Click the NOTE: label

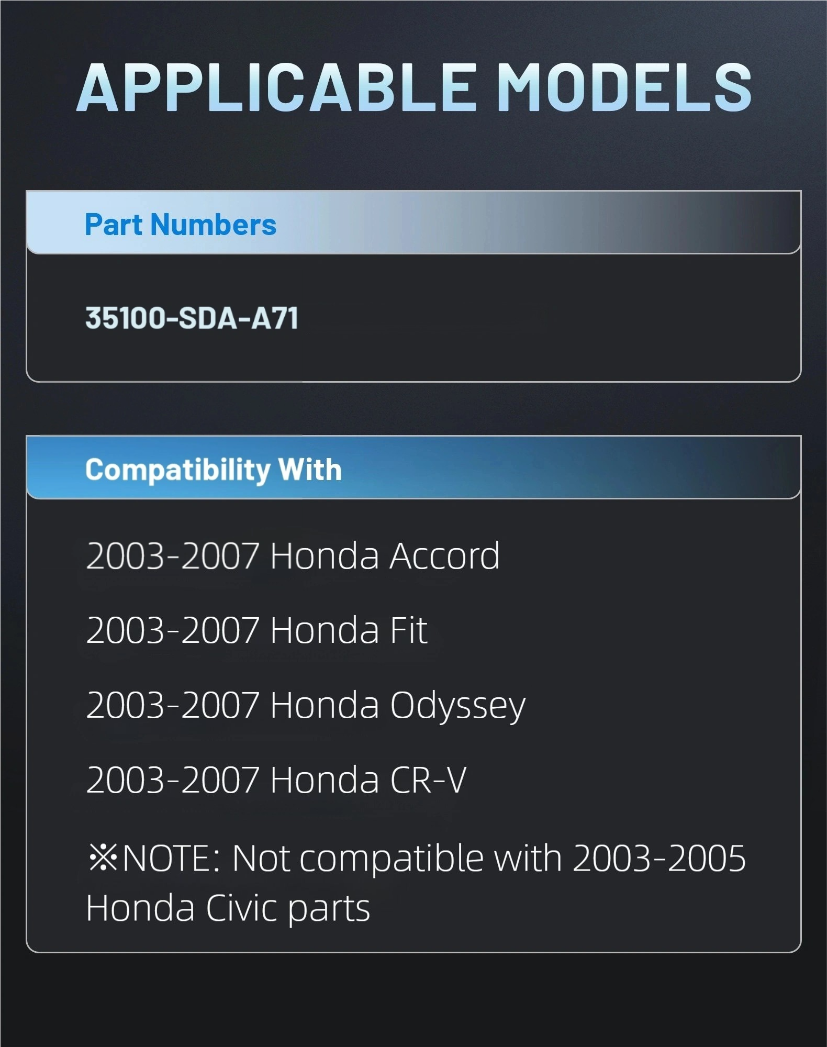click(171, 859)
